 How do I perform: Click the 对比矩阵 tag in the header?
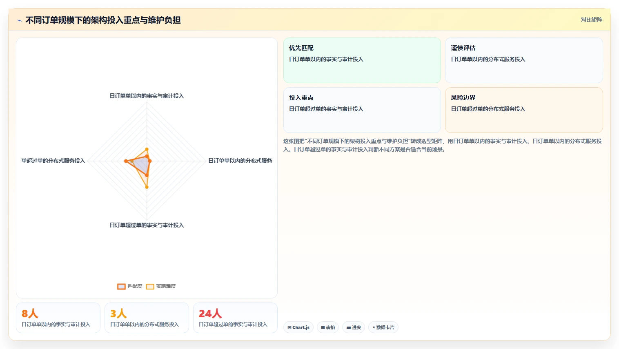pos(591,20)
